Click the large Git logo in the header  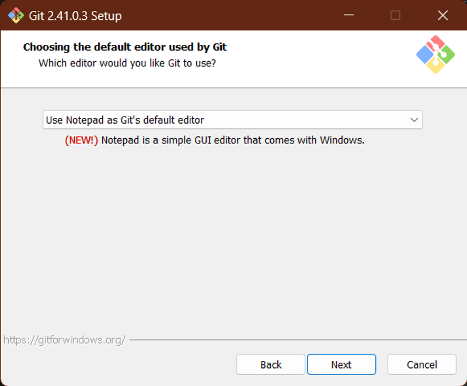(435, 54)
